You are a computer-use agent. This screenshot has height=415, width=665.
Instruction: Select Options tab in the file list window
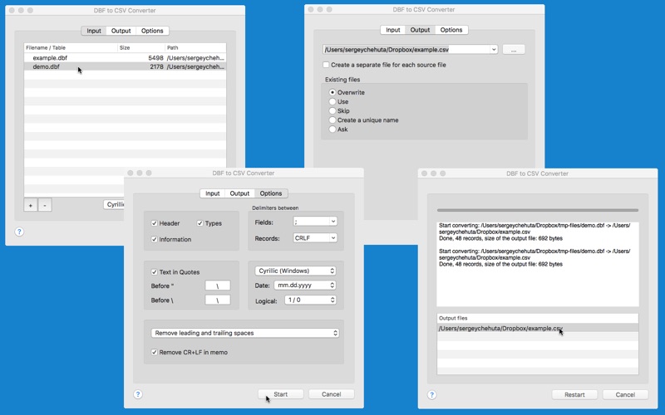click(152, 31)
